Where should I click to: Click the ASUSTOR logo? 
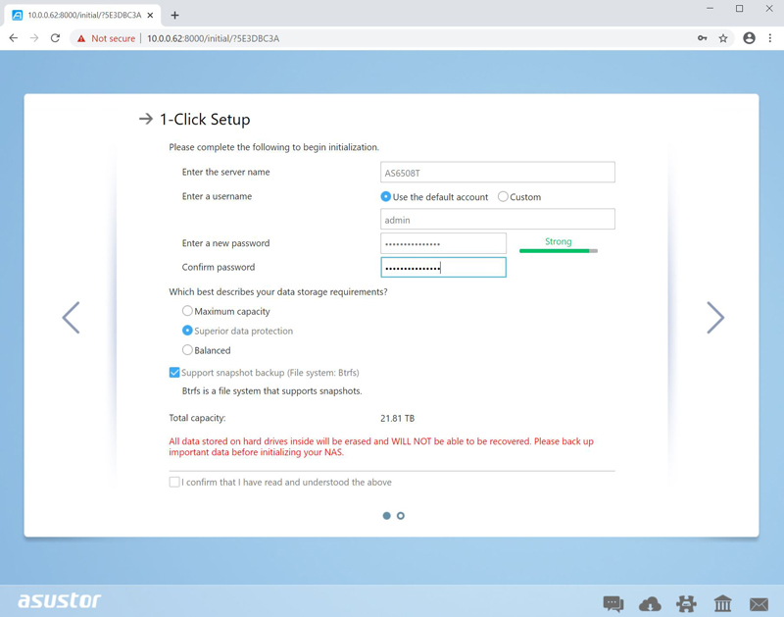pos(60,600)
